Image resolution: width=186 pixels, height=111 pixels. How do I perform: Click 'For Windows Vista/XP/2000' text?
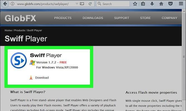point(57,67)
